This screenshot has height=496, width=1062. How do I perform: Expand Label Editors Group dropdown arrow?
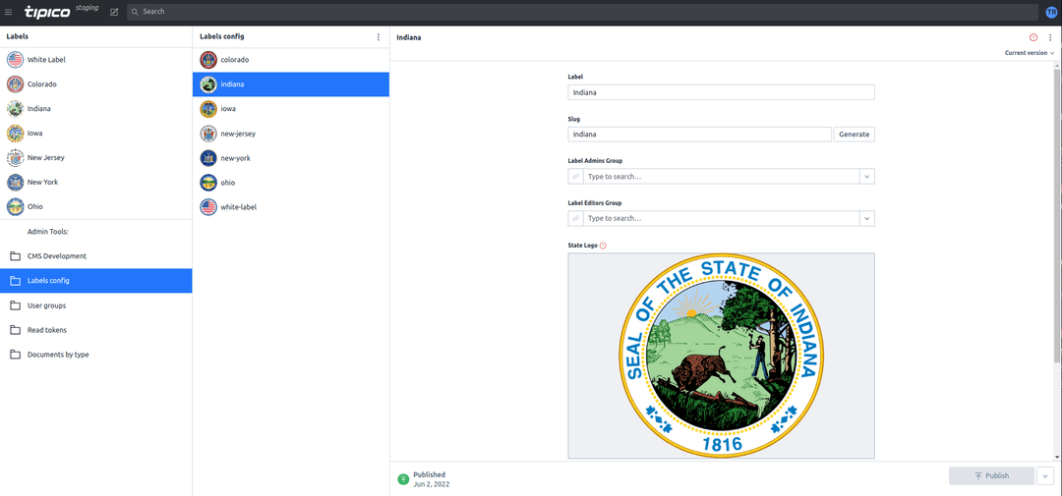pos(867,219)
